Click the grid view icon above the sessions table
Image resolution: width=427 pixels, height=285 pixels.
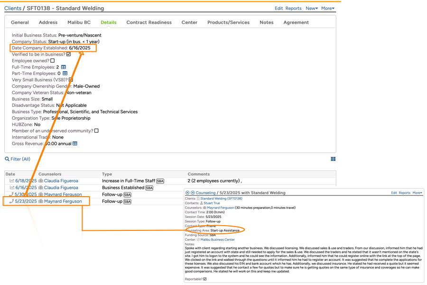coord(333,159)
